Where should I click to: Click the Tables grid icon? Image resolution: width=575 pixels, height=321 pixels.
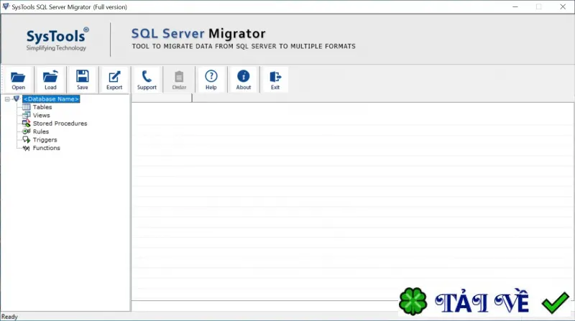(x=27, y=107)
